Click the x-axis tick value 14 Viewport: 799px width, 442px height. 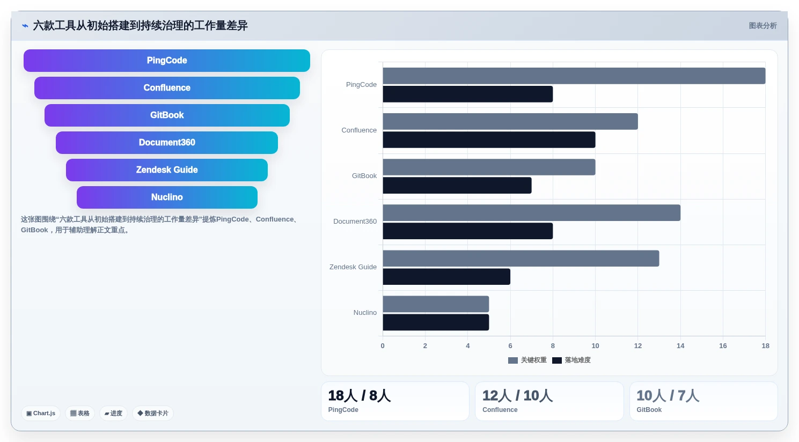pyautogui.click(x=680, y=346)
